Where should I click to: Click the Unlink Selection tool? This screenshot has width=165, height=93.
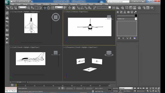pyautogui.click(x=11, y=8)
